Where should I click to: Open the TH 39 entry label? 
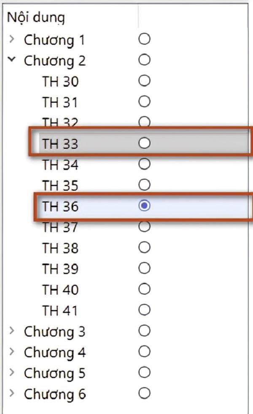pos(60,269)
